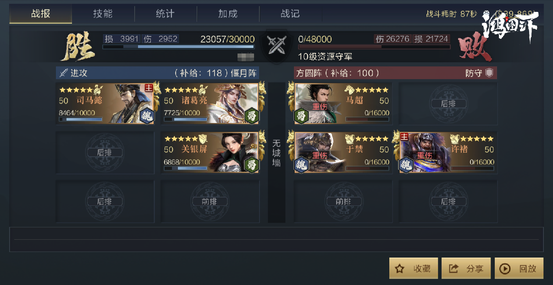Open the 统计 tab
This screenshot has height=285, width=553.
[x=165, y=14]
